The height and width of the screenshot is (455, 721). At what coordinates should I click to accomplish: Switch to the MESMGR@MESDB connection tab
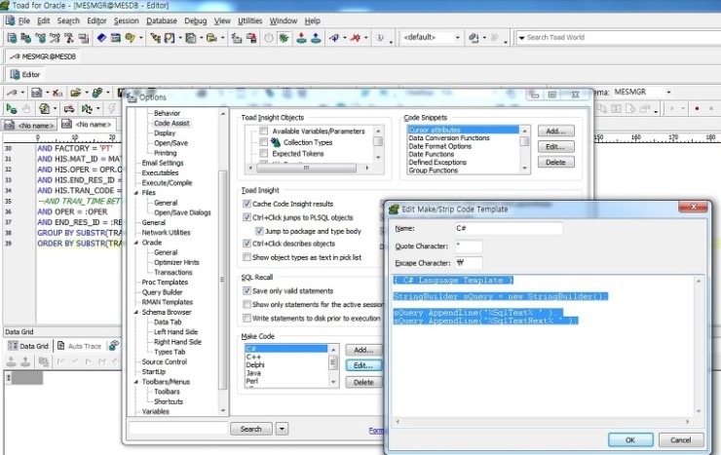point(44,57)
